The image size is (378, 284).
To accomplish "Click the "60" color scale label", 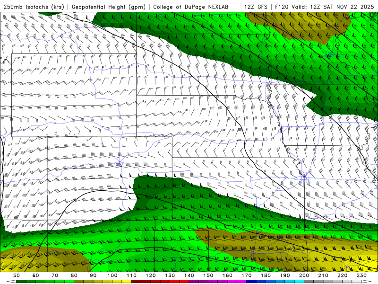I will point(36,275).
